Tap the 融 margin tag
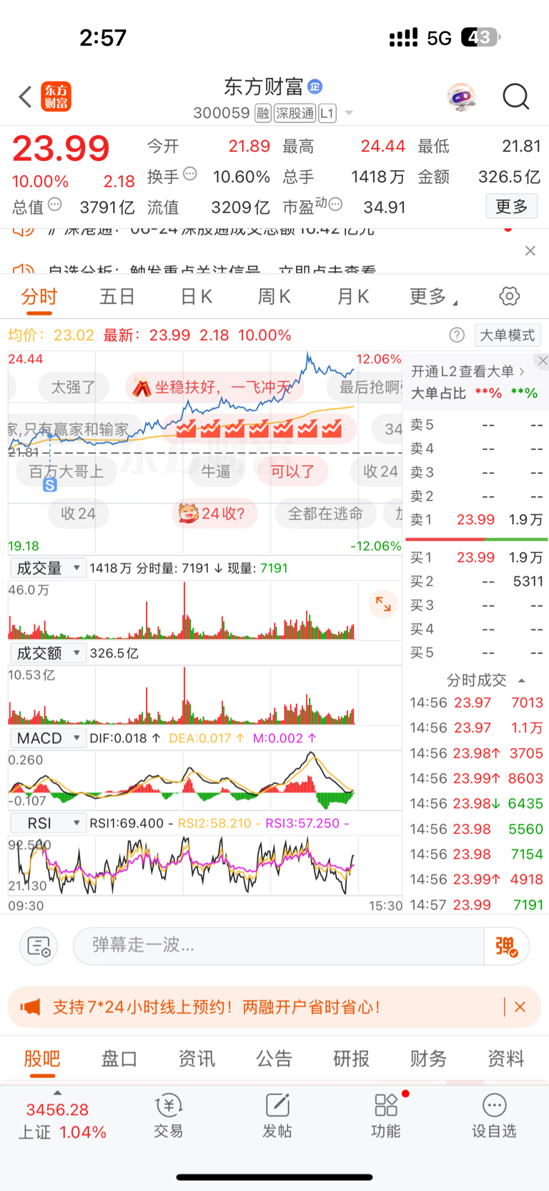This screenshot has height=1191, width=549. (x=263, y=113)
